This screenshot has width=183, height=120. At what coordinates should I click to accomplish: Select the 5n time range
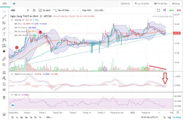35,117
